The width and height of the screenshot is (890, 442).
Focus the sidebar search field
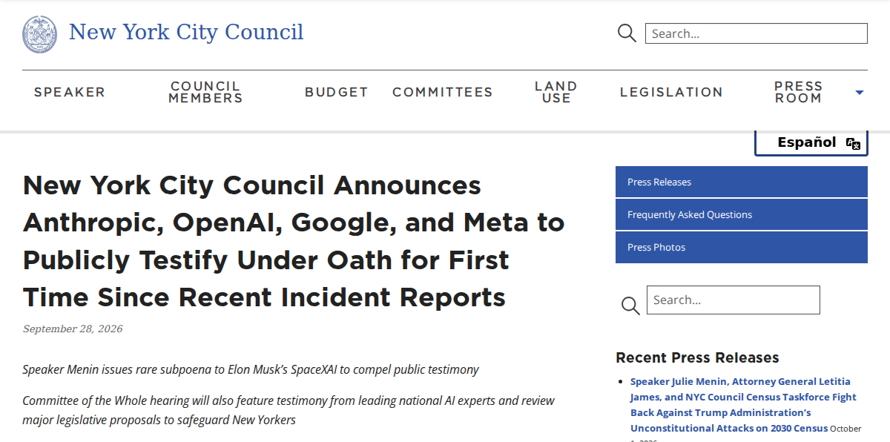click(734, 300)
